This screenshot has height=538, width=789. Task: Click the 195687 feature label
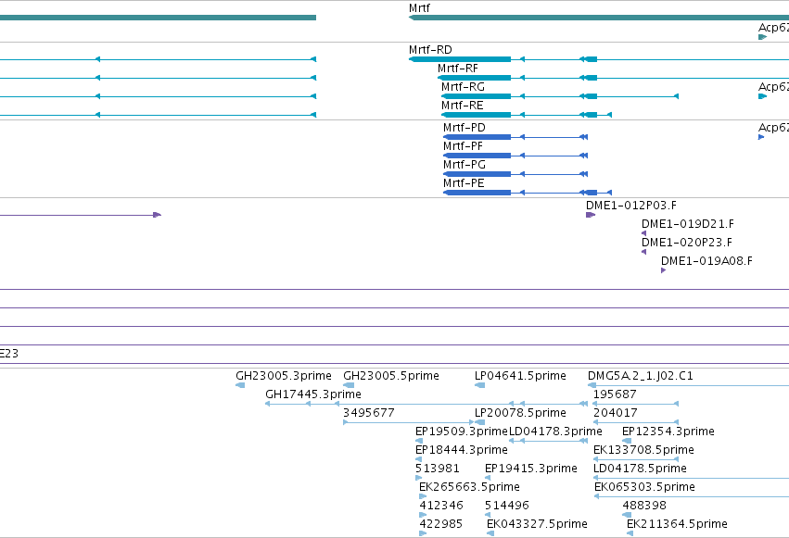[615, 394]
